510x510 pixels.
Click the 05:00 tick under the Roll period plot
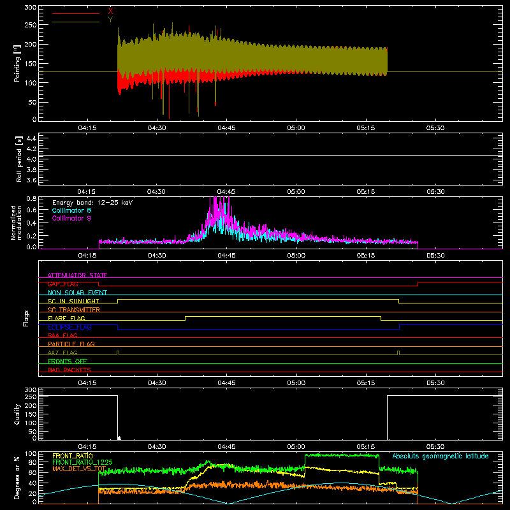[296, 192]
